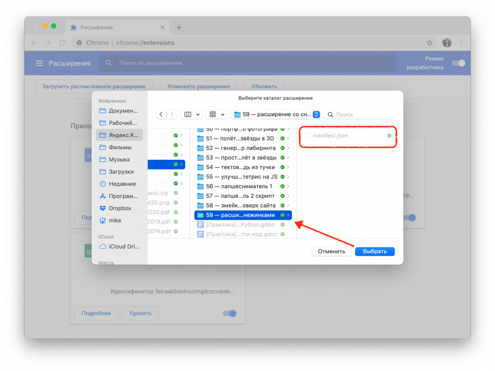Toggle the bottom extension card switch
This screenshot has width=495, height=371.
(229, 313)
